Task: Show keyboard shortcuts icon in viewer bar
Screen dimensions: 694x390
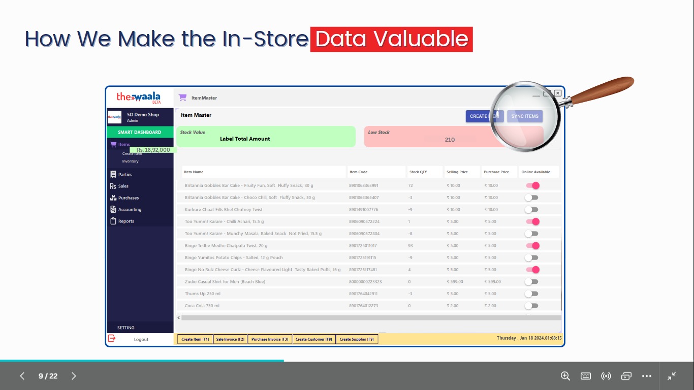Action: 585,376
